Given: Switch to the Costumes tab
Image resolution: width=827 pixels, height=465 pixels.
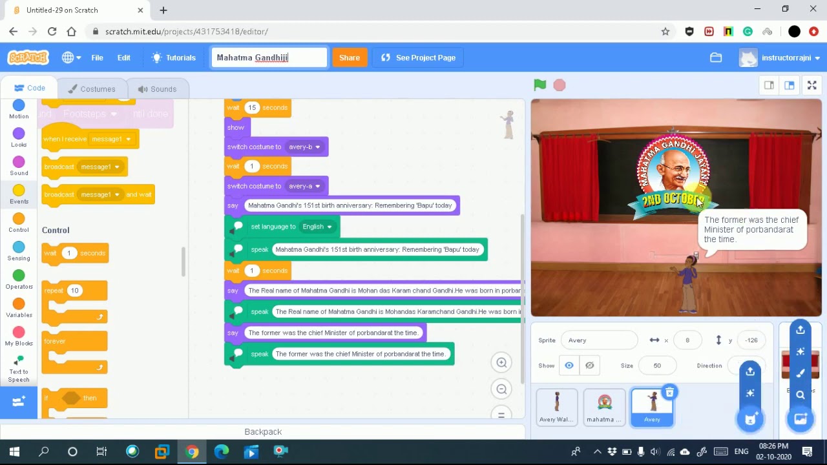Looking at the screenshot, I should [92, 89].
